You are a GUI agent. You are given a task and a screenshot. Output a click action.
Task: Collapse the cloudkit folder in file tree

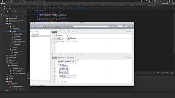click(x=9, y=32)
